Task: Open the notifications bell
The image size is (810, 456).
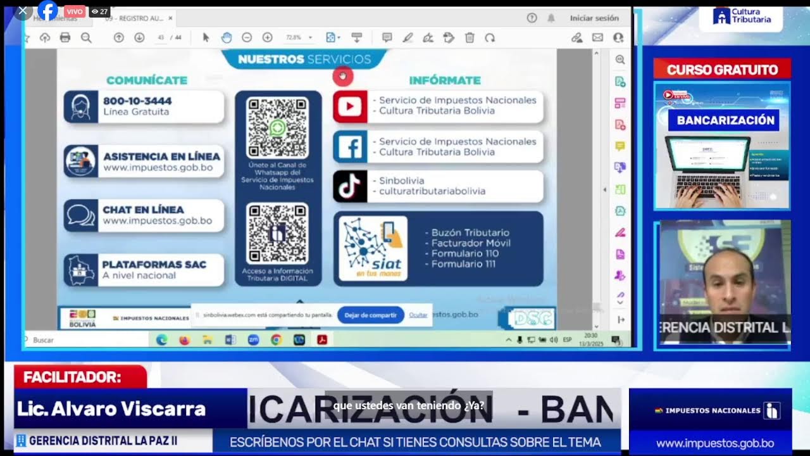Action: [x=551, y=18]
